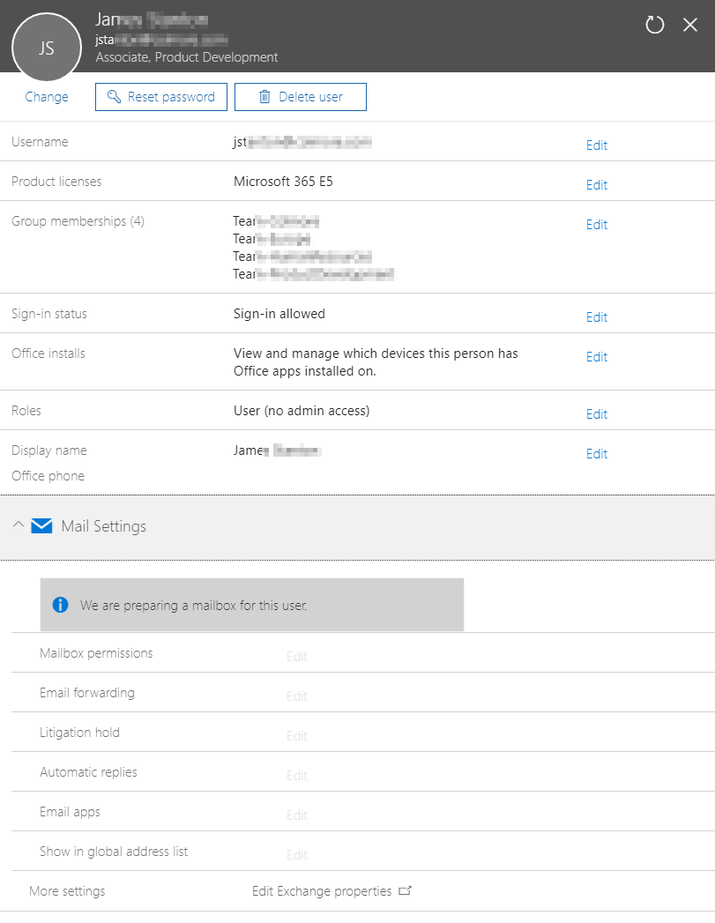Delete user button

301,97
